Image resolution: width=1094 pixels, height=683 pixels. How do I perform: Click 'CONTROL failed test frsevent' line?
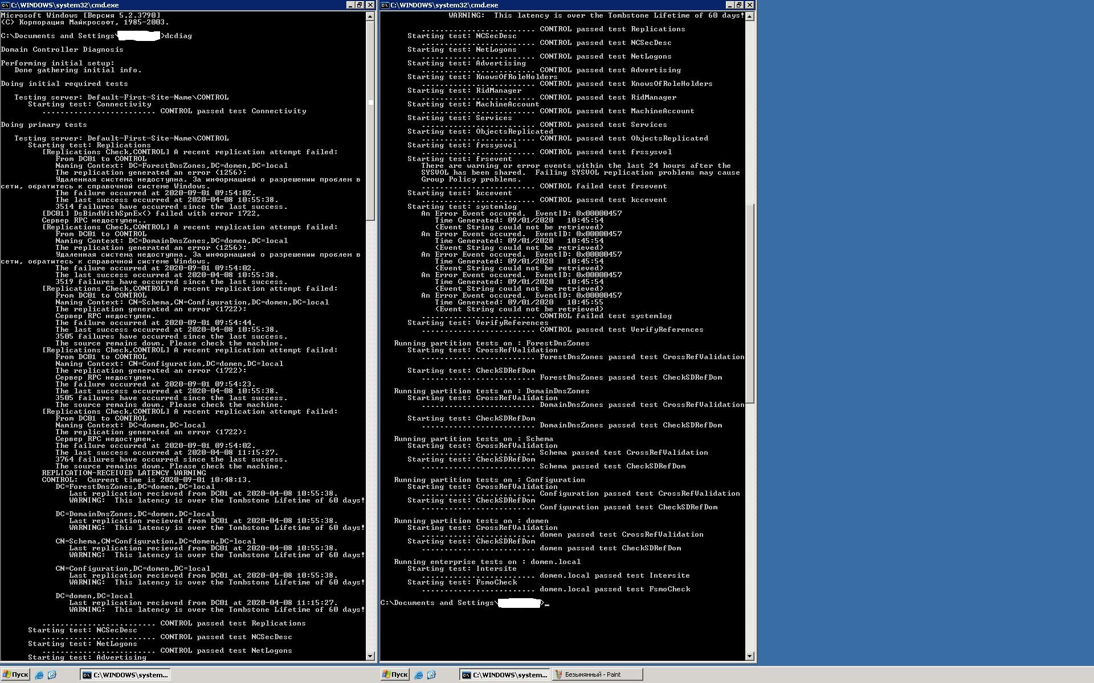tap(544, 186)
